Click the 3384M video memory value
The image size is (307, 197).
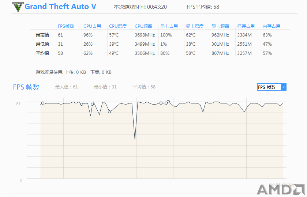[x=244, y=35]
